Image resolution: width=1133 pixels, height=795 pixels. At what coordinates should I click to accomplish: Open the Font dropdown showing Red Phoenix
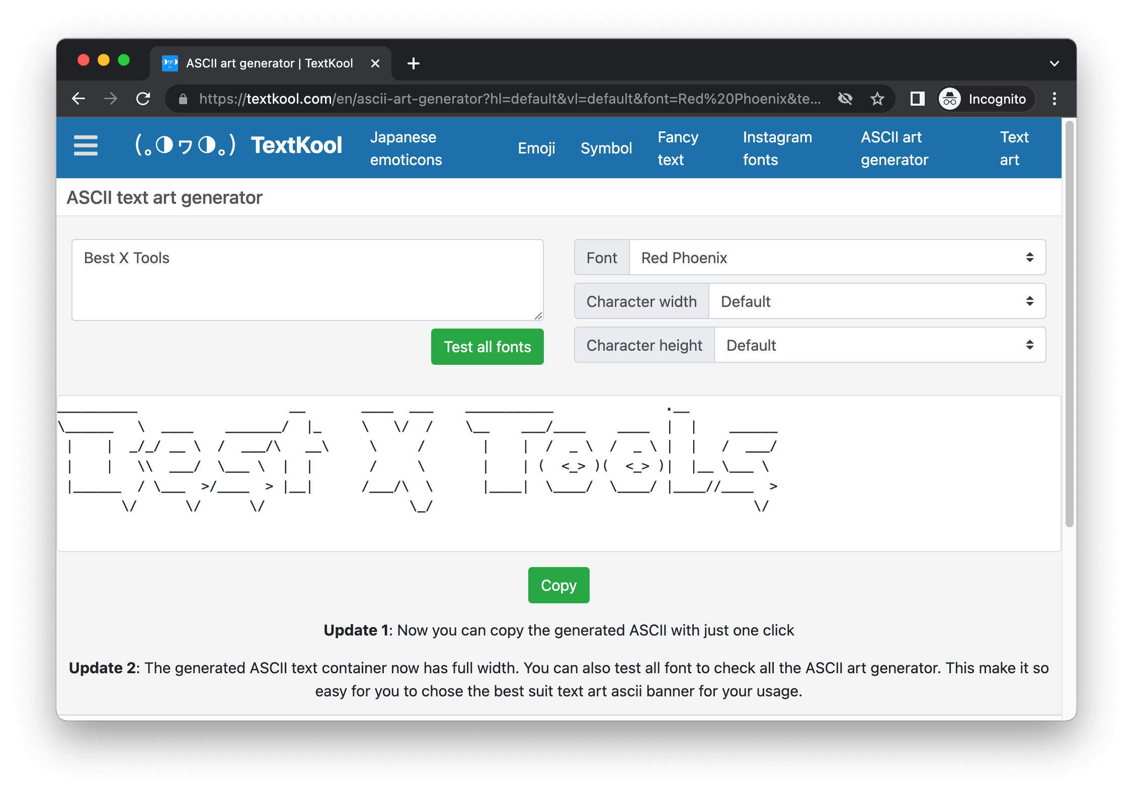[837, 258]
